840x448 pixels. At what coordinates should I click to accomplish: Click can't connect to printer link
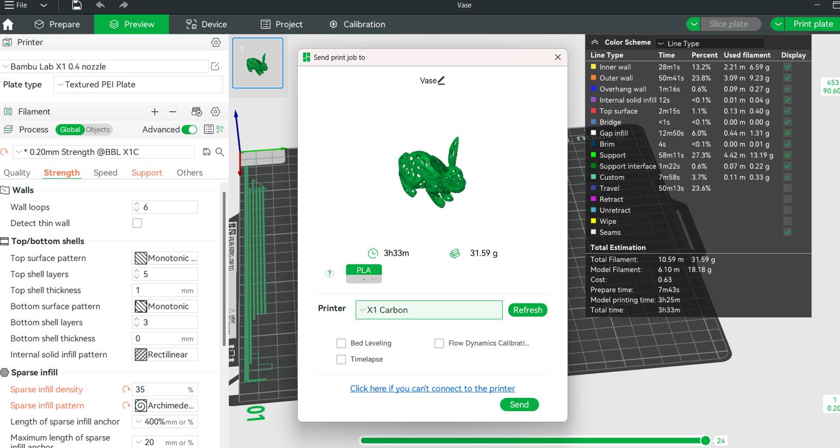pos(433,389)
